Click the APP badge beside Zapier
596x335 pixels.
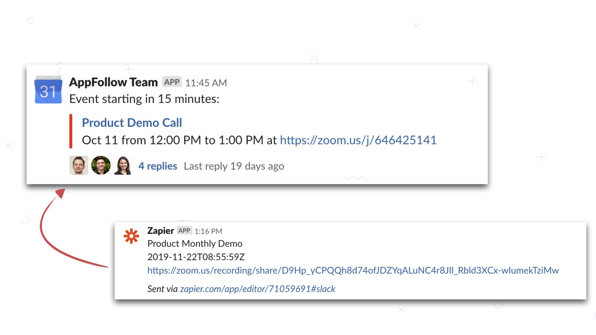184,230
